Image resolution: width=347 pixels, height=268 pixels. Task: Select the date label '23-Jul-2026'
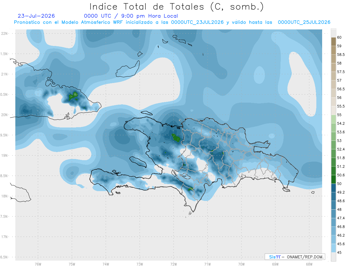coord(36,16)
